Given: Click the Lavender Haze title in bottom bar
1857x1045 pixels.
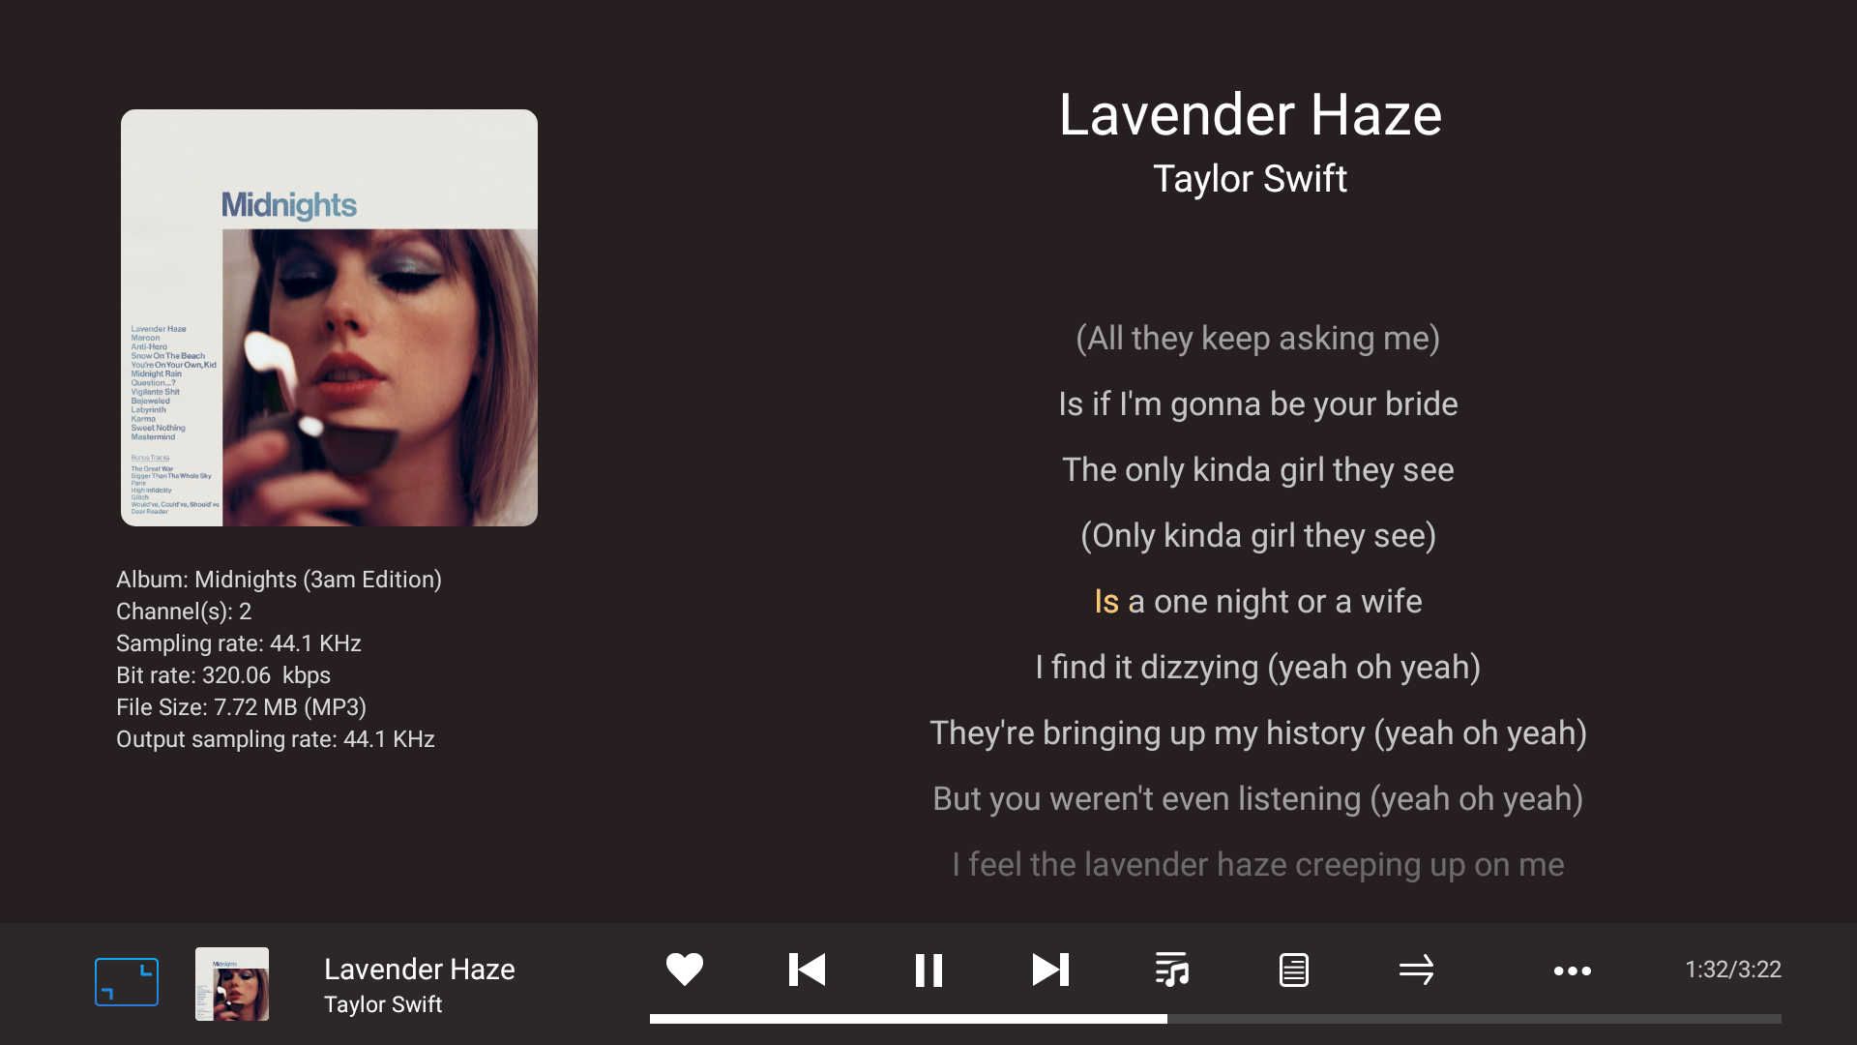Looking at the screenshot, I should point(420,969).
